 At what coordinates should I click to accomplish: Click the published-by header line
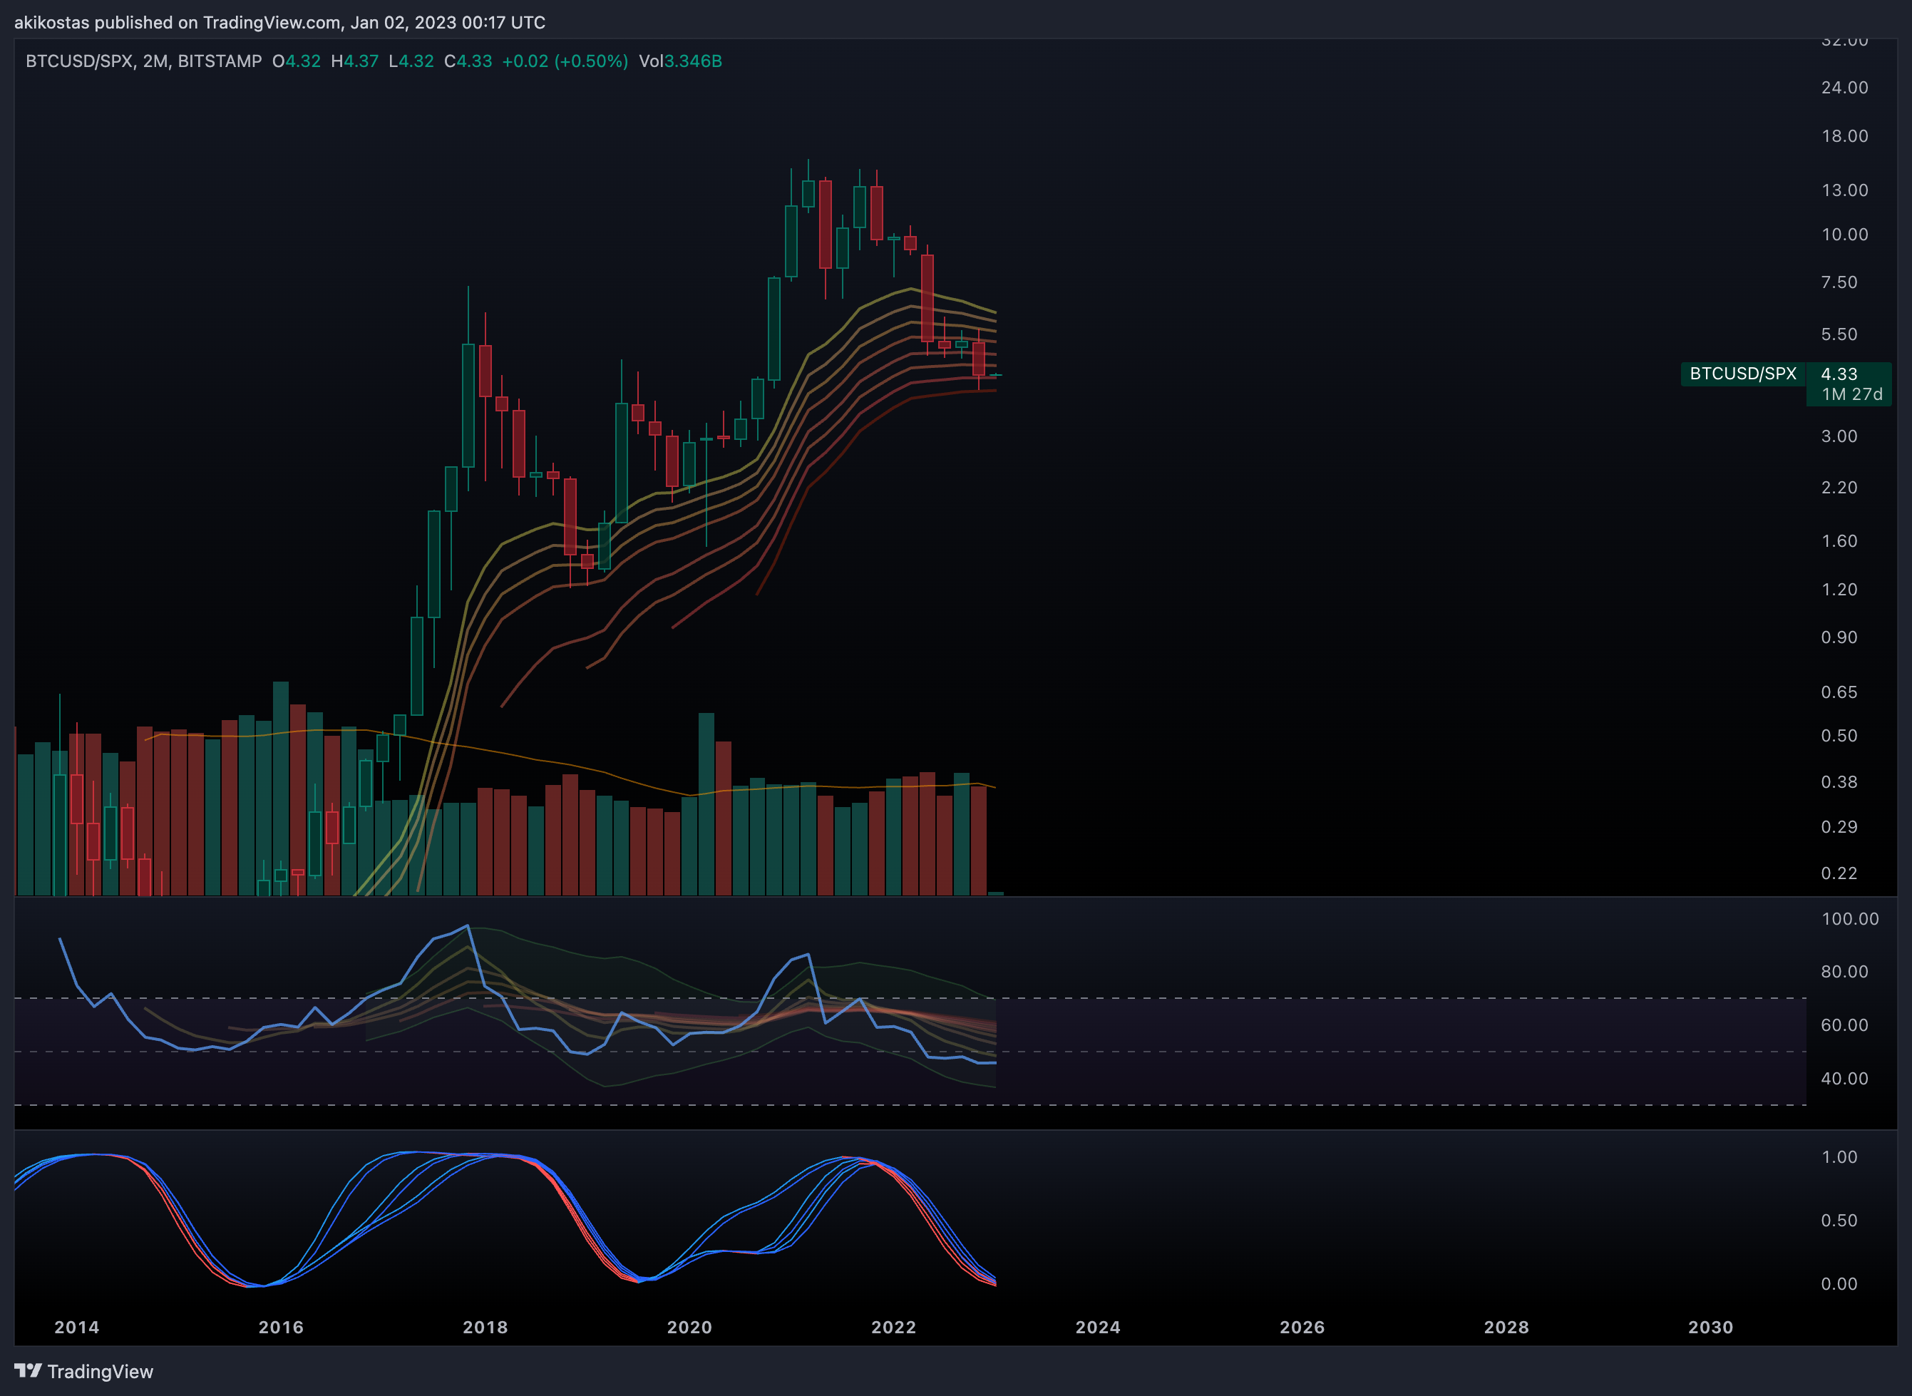(279, 23)
